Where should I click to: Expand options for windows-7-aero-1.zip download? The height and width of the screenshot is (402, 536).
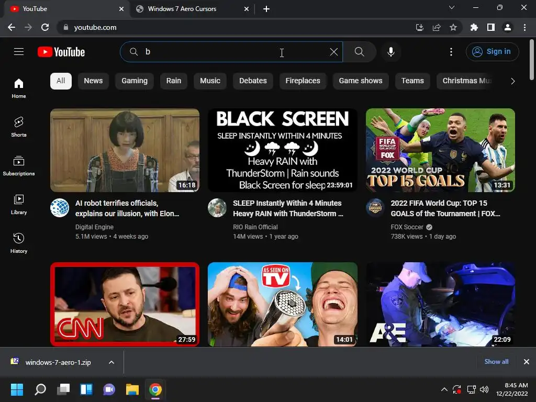tap(111, 362)
